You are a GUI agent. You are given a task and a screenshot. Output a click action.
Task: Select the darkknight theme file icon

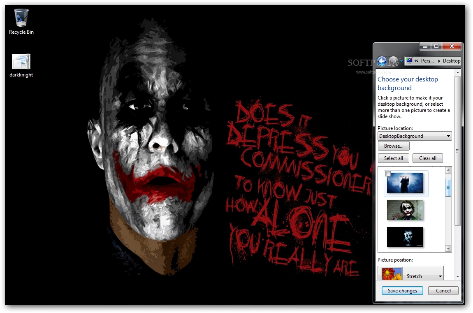point(21,65)
